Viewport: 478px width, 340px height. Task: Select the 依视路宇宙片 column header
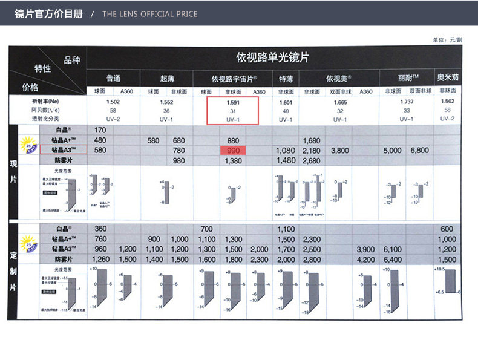tap(234, 79)
